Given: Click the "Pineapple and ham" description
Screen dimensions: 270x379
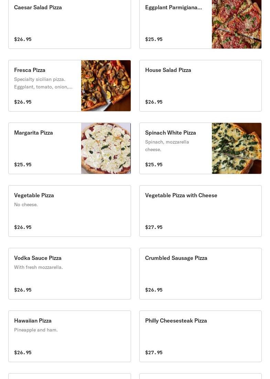Looking at the screenshot, I should [x=36, y=330].
